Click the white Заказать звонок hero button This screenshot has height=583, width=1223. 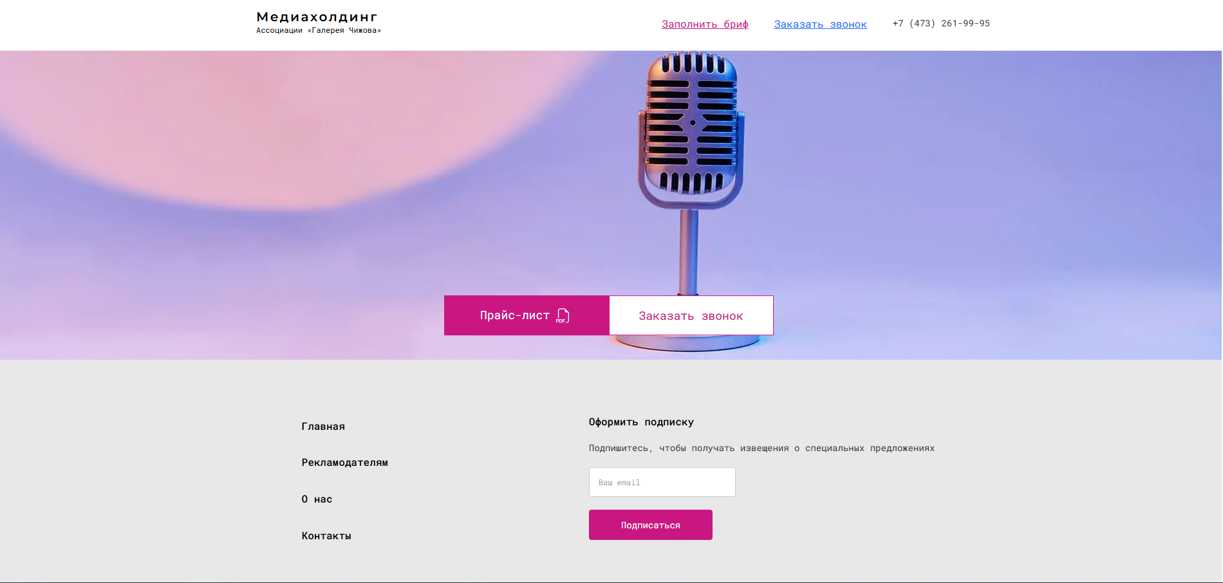[691, 315]
